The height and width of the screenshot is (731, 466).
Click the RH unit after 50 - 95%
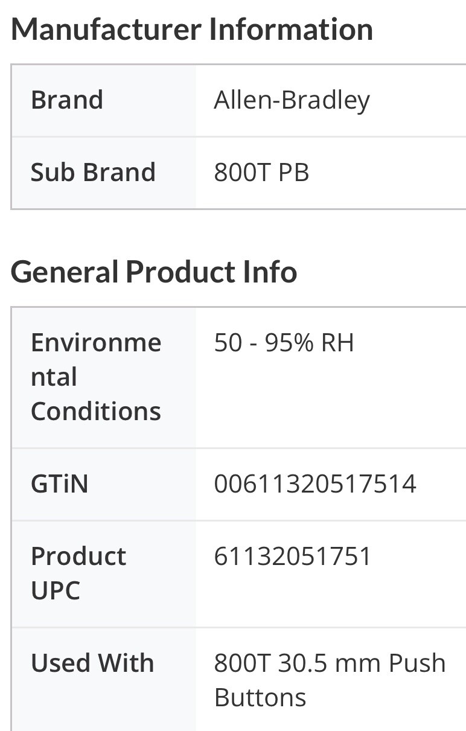337,343
